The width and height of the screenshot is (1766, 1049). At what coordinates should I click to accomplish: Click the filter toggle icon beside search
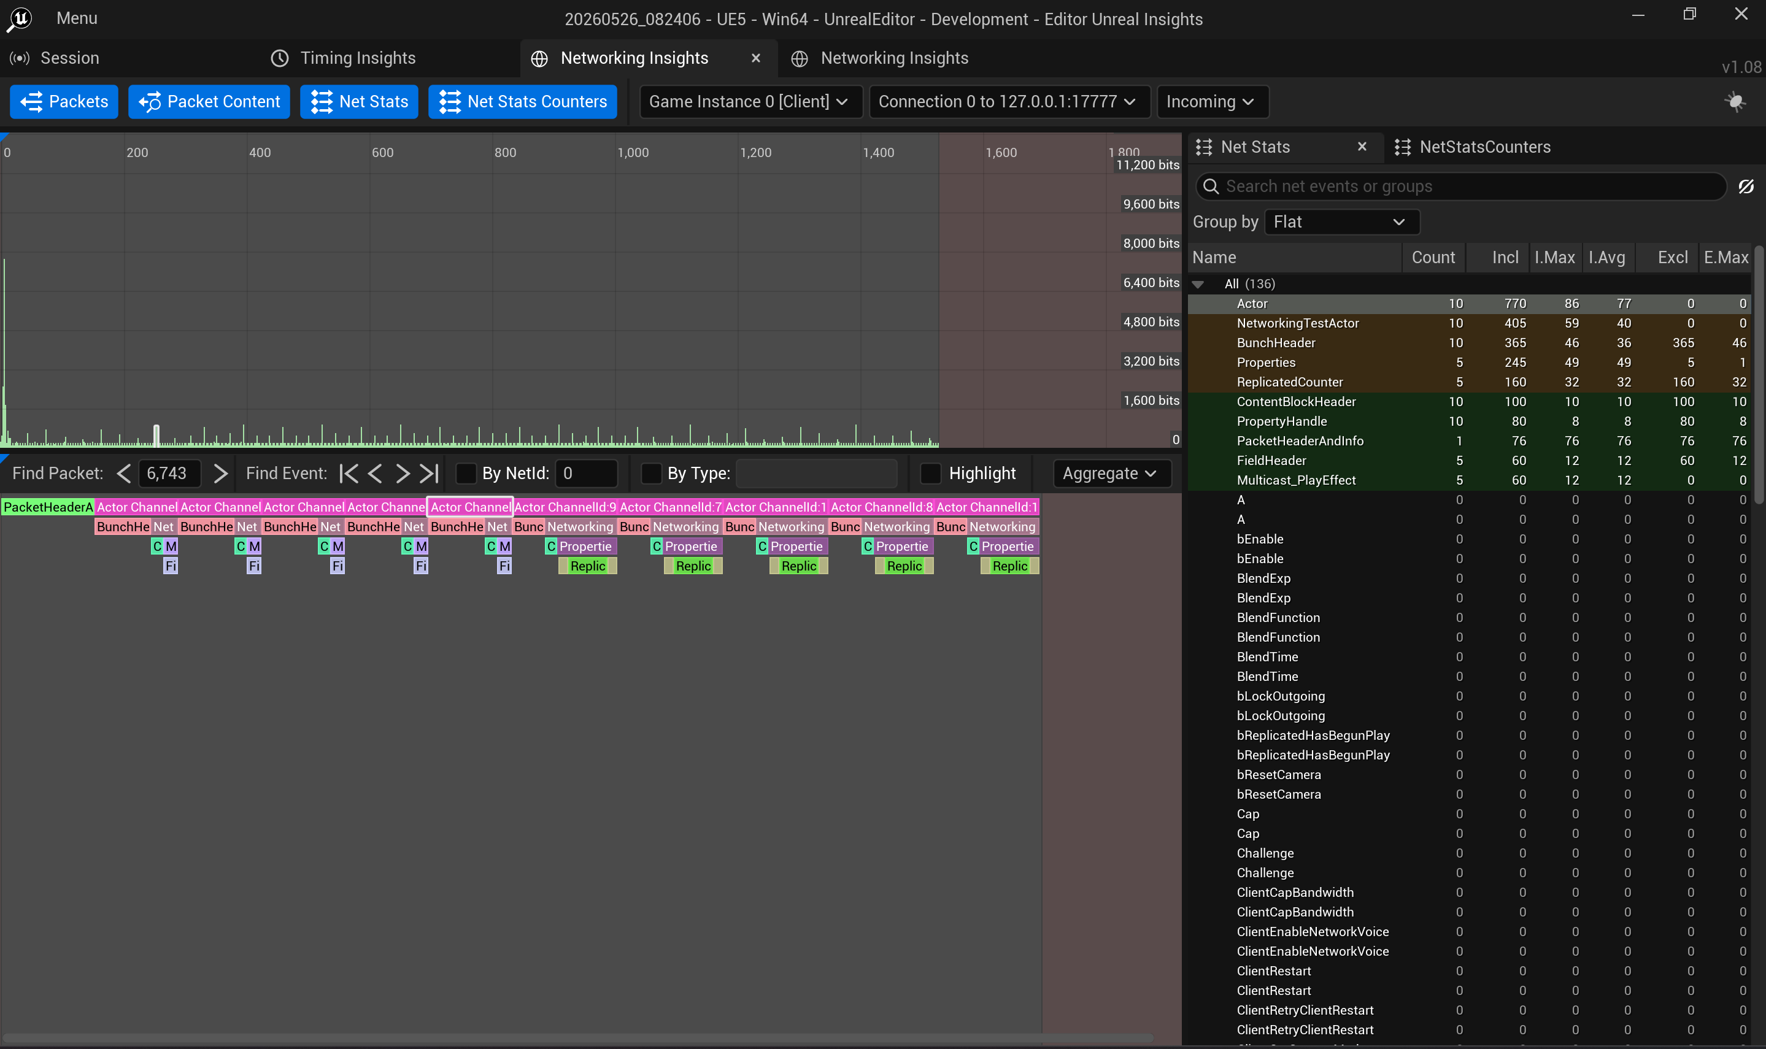pyautogui.click(x=1746, y=186)
